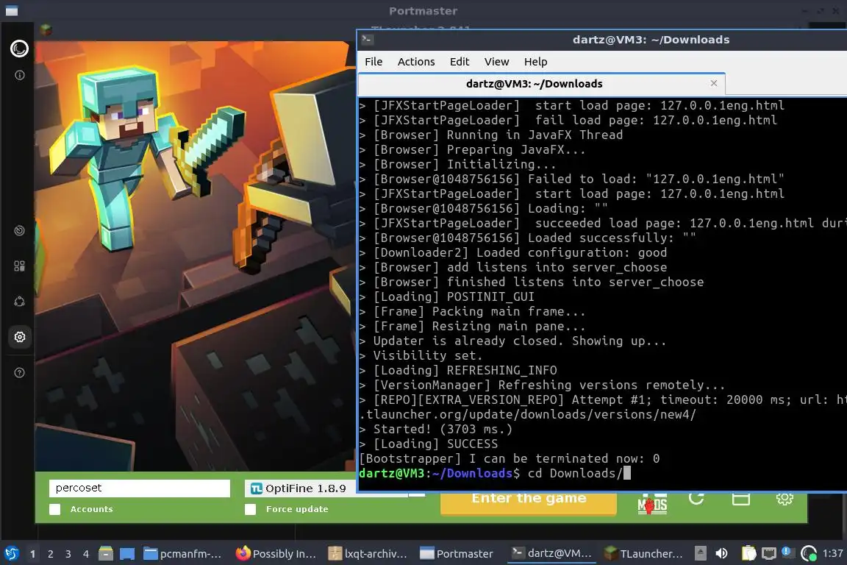This screenshot has height=565, width=847.
Task: Click the '[Browser] Initializing...' terminal line
Action: click(457, 164)
